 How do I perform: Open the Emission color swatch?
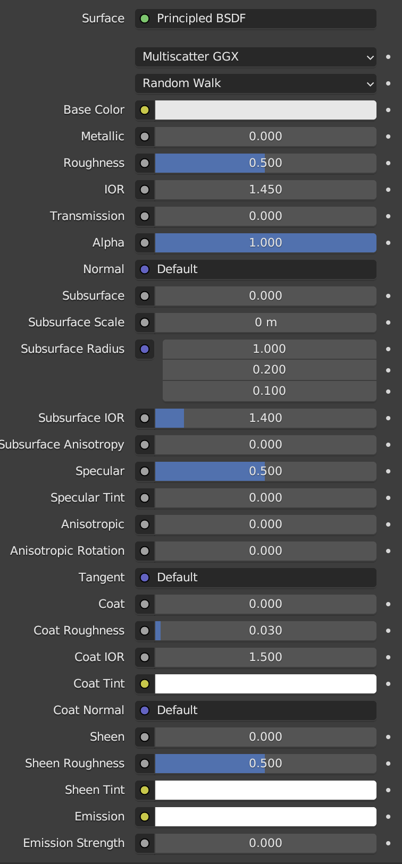266,817
